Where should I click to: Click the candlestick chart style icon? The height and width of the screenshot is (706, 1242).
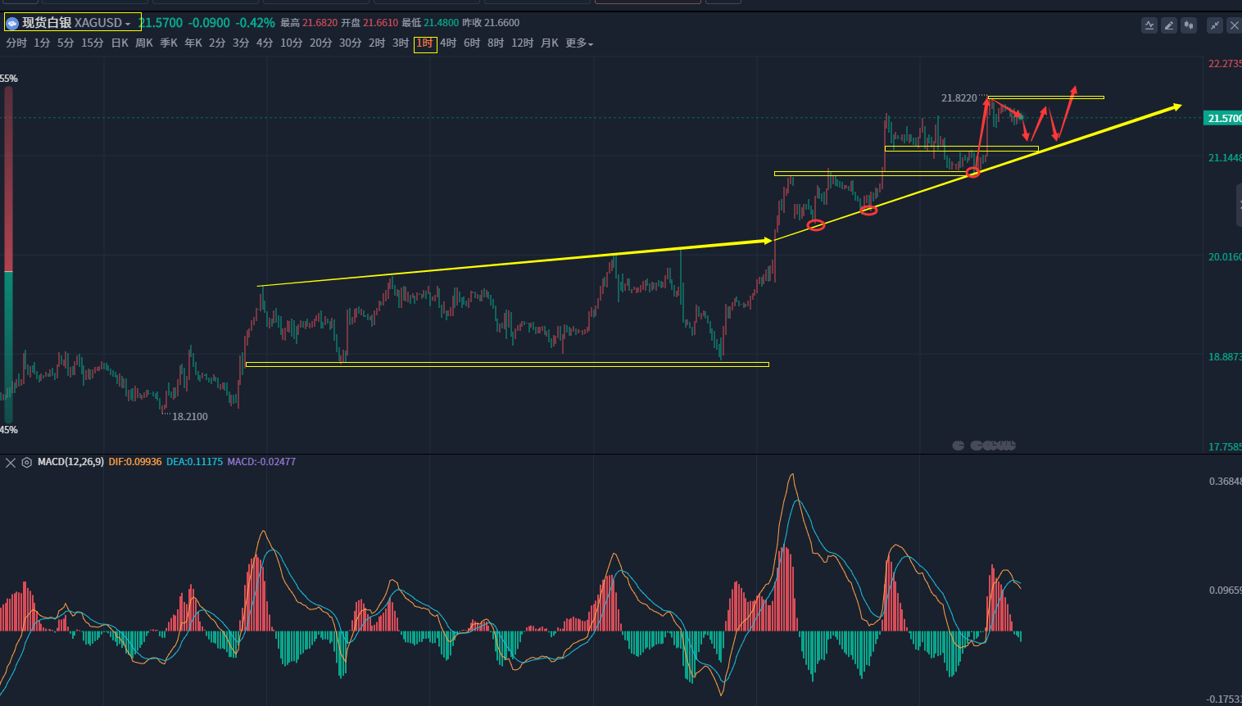(1189, 25)
